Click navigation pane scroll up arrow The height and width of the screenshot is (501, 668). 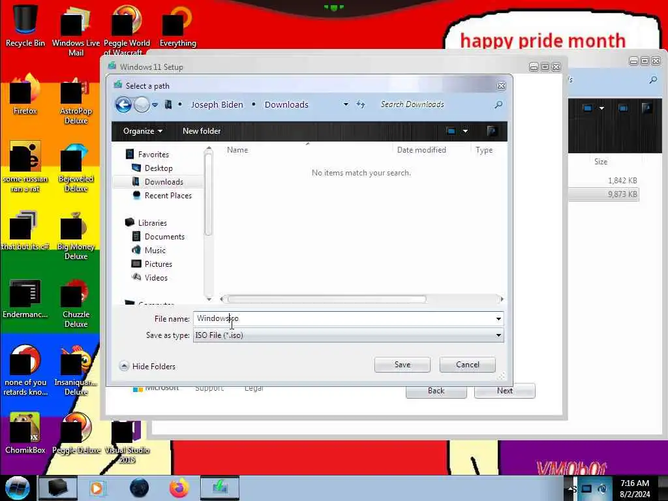208,149
